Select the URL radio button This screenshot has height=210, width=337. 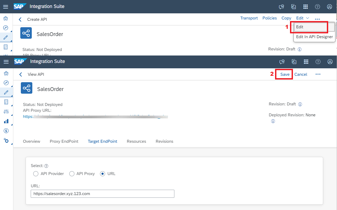[103, 174]
